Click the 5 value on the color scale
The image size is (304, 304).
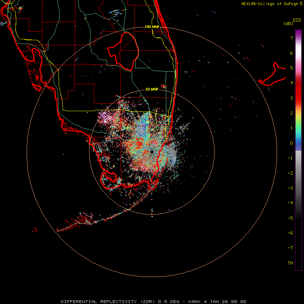coord(292,68)
